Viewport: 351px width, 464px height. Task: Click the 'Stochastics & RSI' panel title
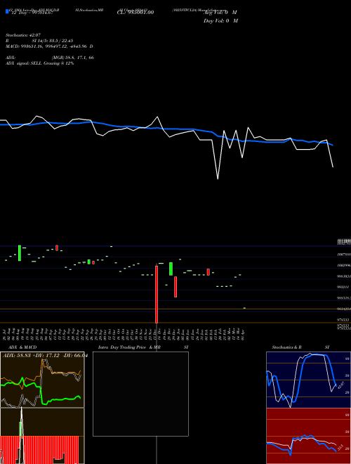point(300,347)
